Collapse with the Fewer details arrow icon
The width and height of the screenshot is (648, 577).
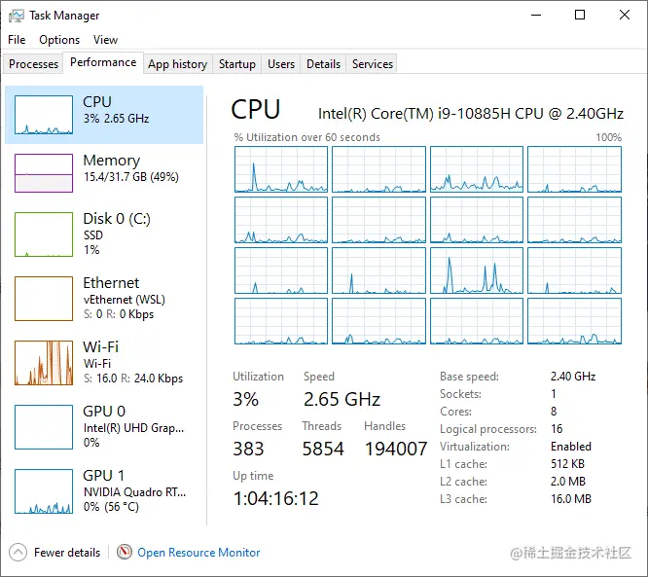(18, 553)
